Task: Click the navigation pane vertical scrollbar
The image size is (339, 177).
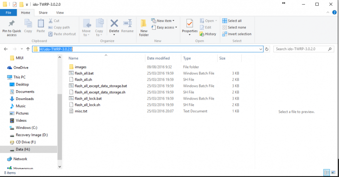Action: point(59,127)
